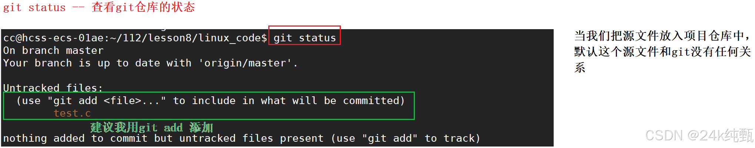The width and height of the screenshot is (755, 148).
Task: Click the side note line '默认这个源文件和git没有任何关'
Action: point(662,52)
